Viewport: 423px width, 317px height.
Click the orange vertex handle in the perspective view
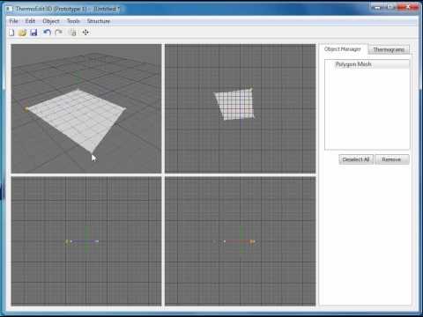(26, 109)
